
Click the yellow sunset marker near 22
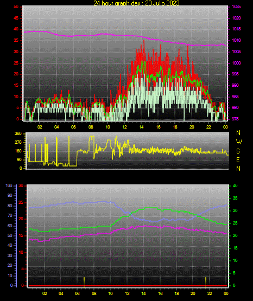[206, 282]
